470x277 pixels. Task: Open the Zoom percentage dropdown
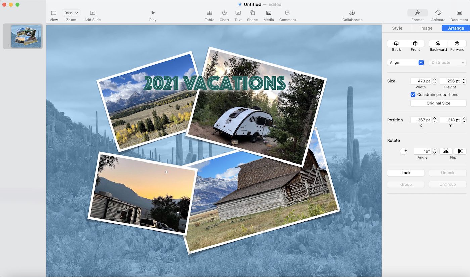[x=71, y=13]
